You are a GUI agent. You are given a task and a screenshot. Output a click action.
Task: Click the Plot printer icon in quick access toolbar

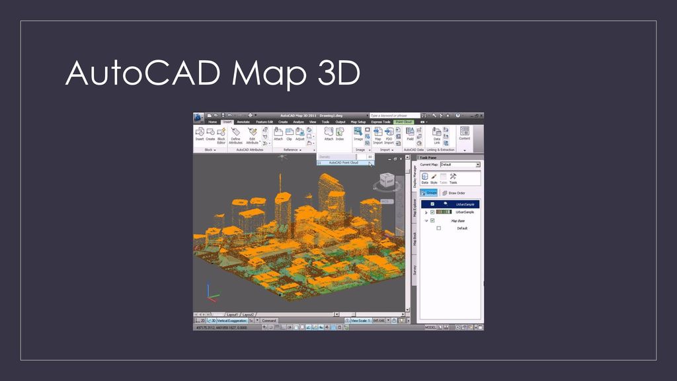pos(250,115)
